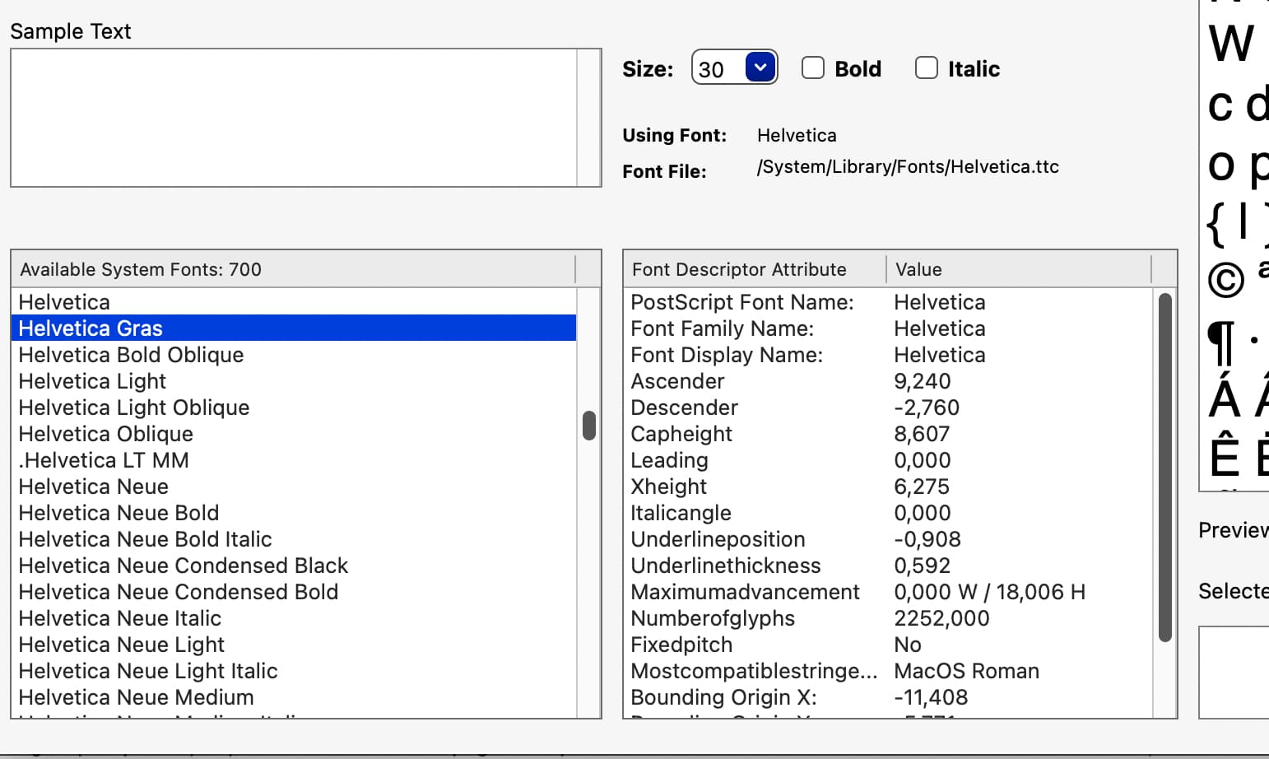The image size is (1269, 759).
Task: Select Helvetica Gras font row
Action: (294, 328)
